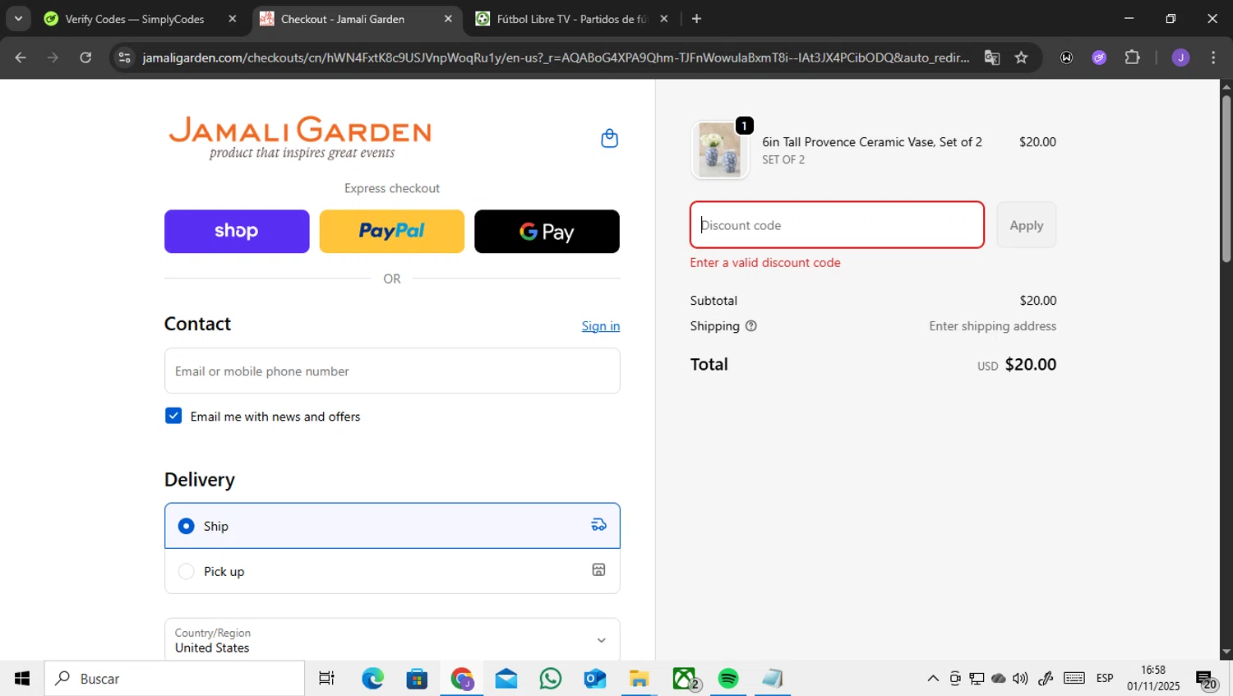This screenshot has width=1233, height=696.
Task: Click the Discount code input field
Action: point(837,225)
